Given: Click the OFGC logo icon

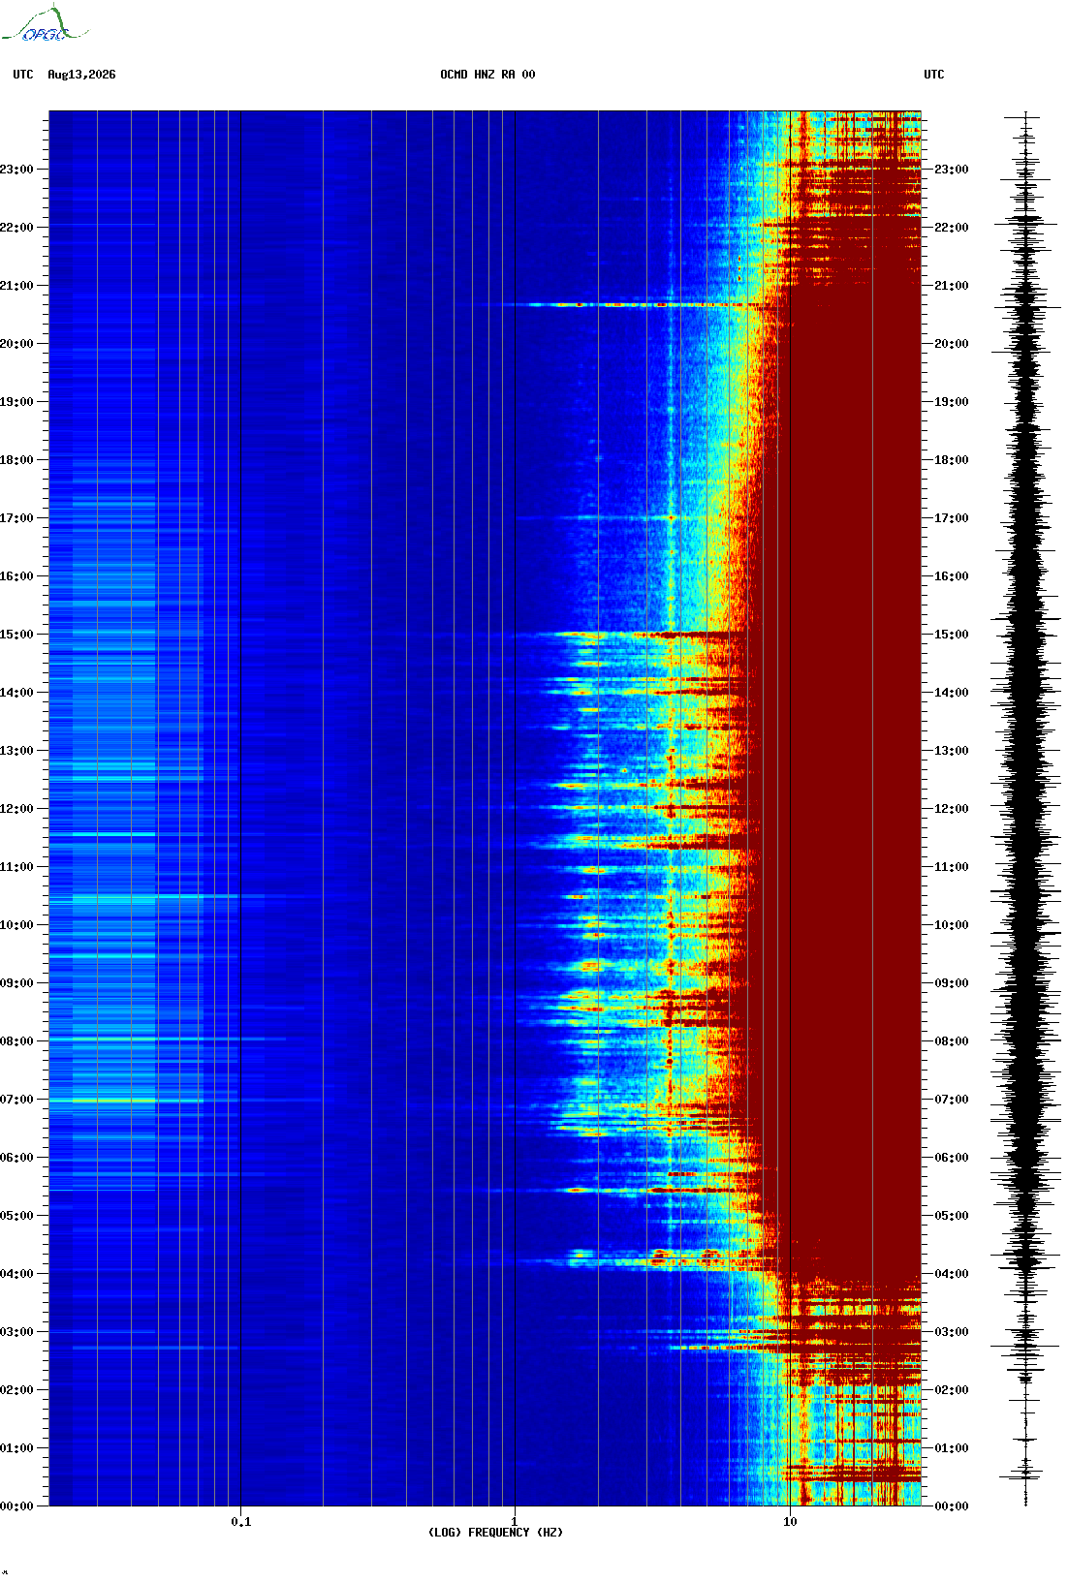Looking at the screenshot, I should click(45, 24).
